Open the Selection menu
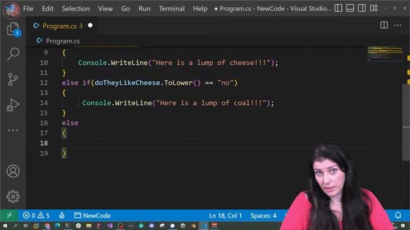Viewport: 410px width, 230px height. (76, 8)
